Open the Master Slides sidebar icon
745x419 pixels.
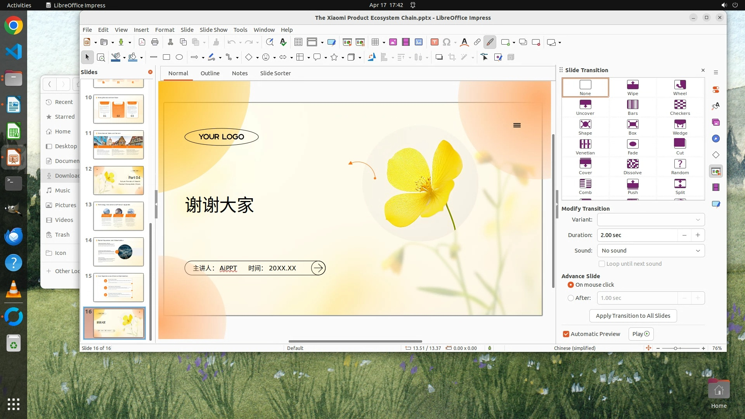coord(716,204)
